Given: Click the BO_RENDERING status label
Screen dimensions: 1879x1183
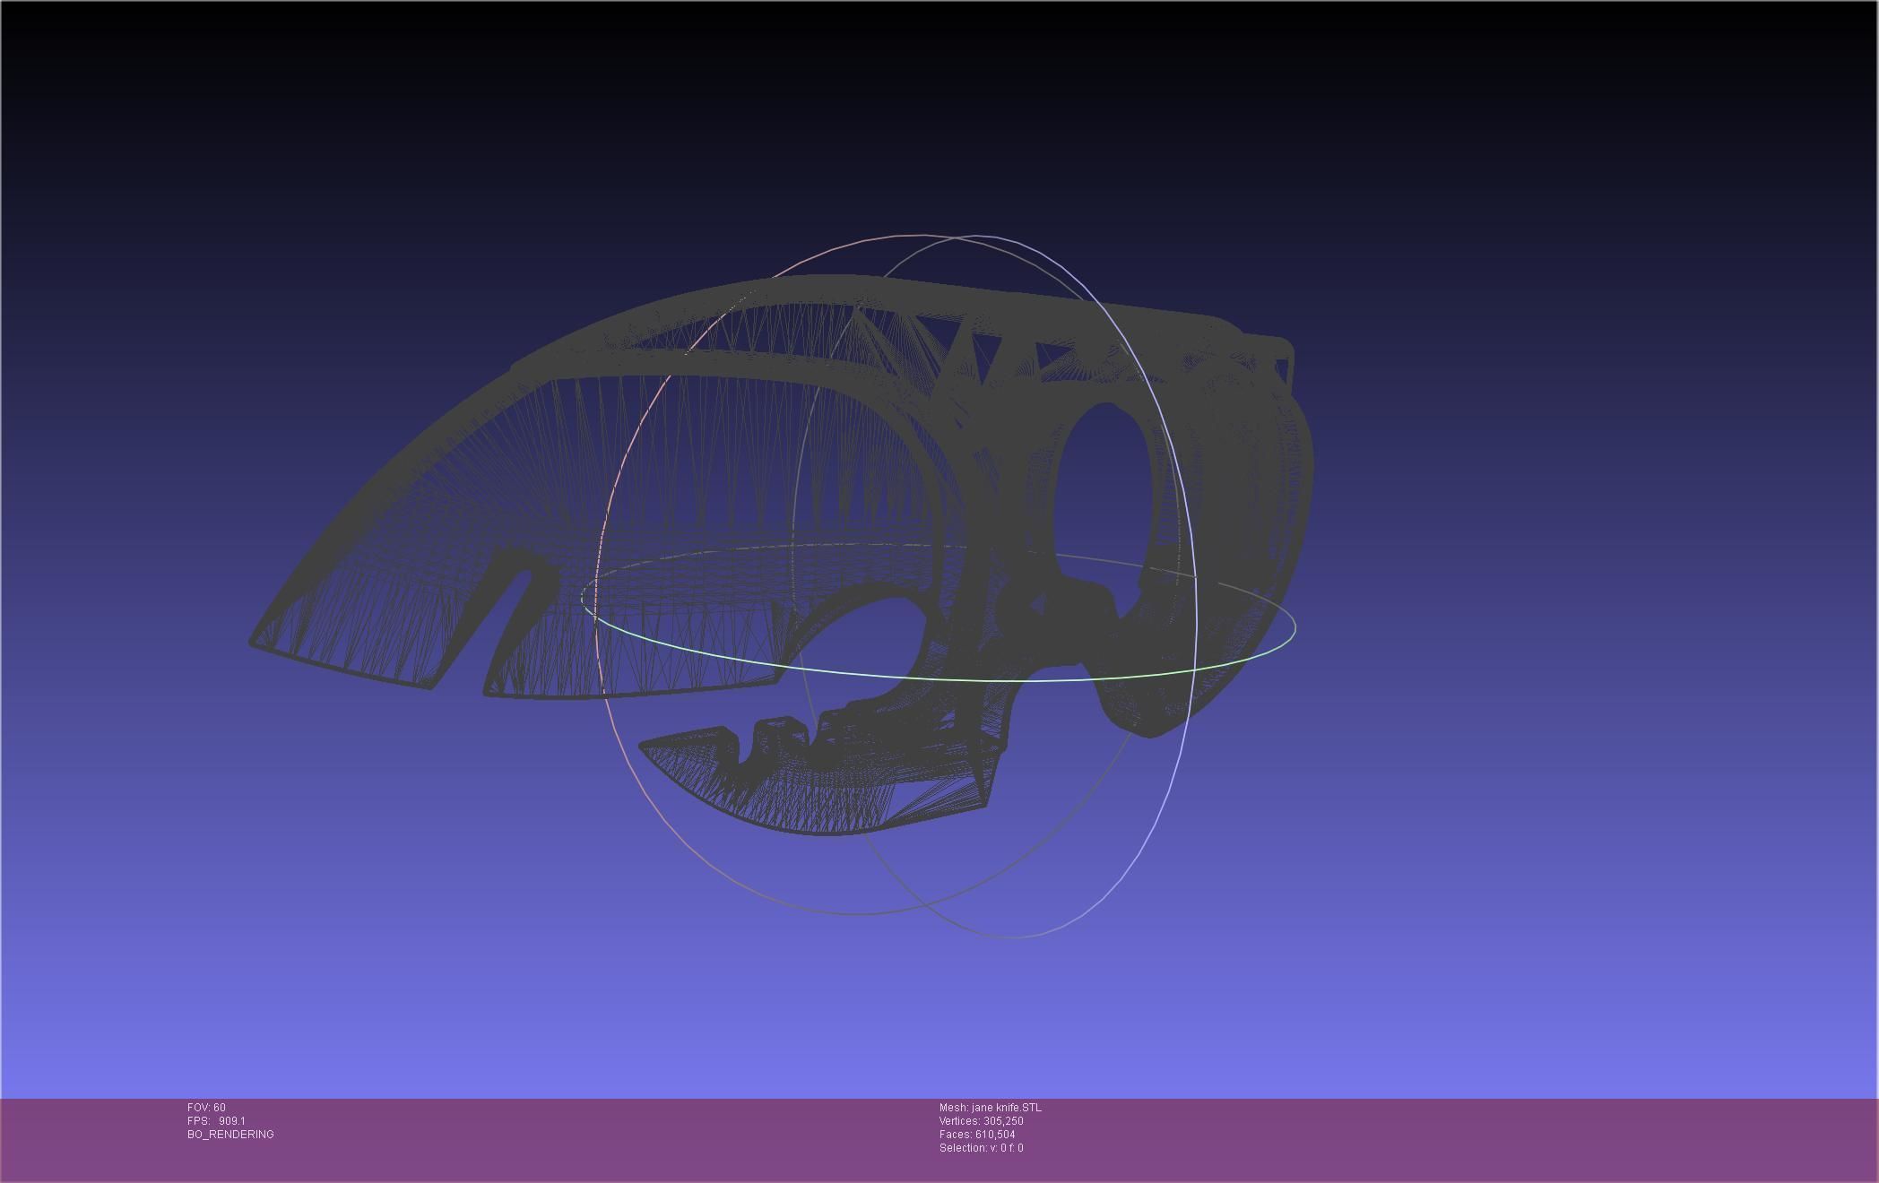Looking at the screenshot, I should pyautogui.click(x=230, y=1135).
